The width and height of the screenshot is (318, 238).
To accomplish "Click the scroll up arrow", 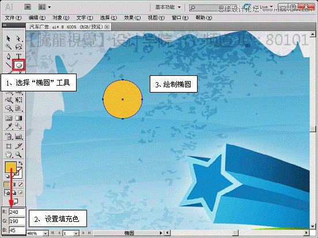I will coord(312,34).
